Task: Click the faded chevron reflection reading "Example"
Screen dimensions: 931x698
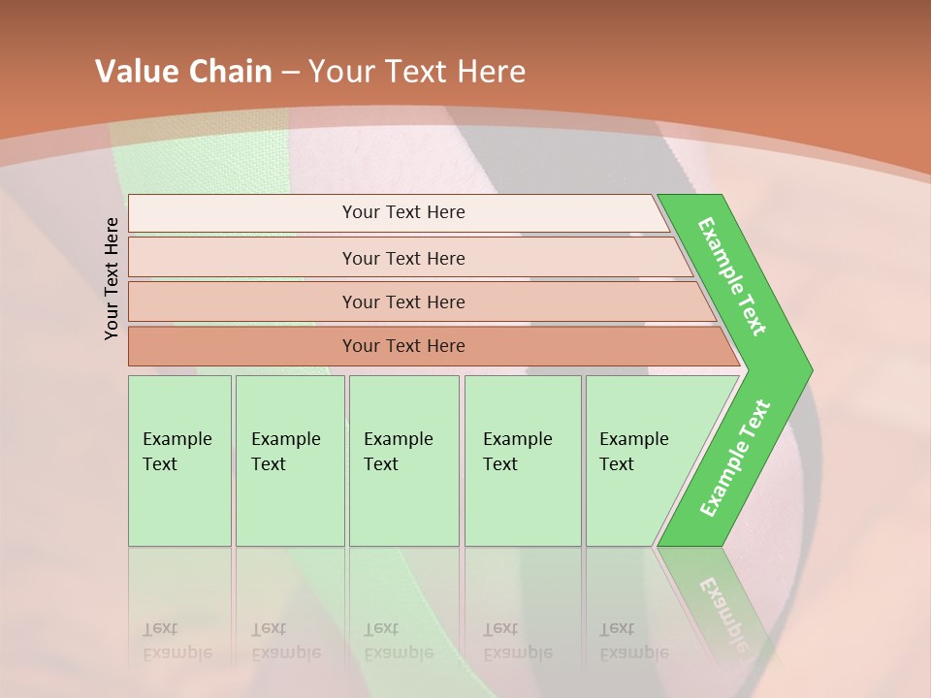Action: coord(725,615)
